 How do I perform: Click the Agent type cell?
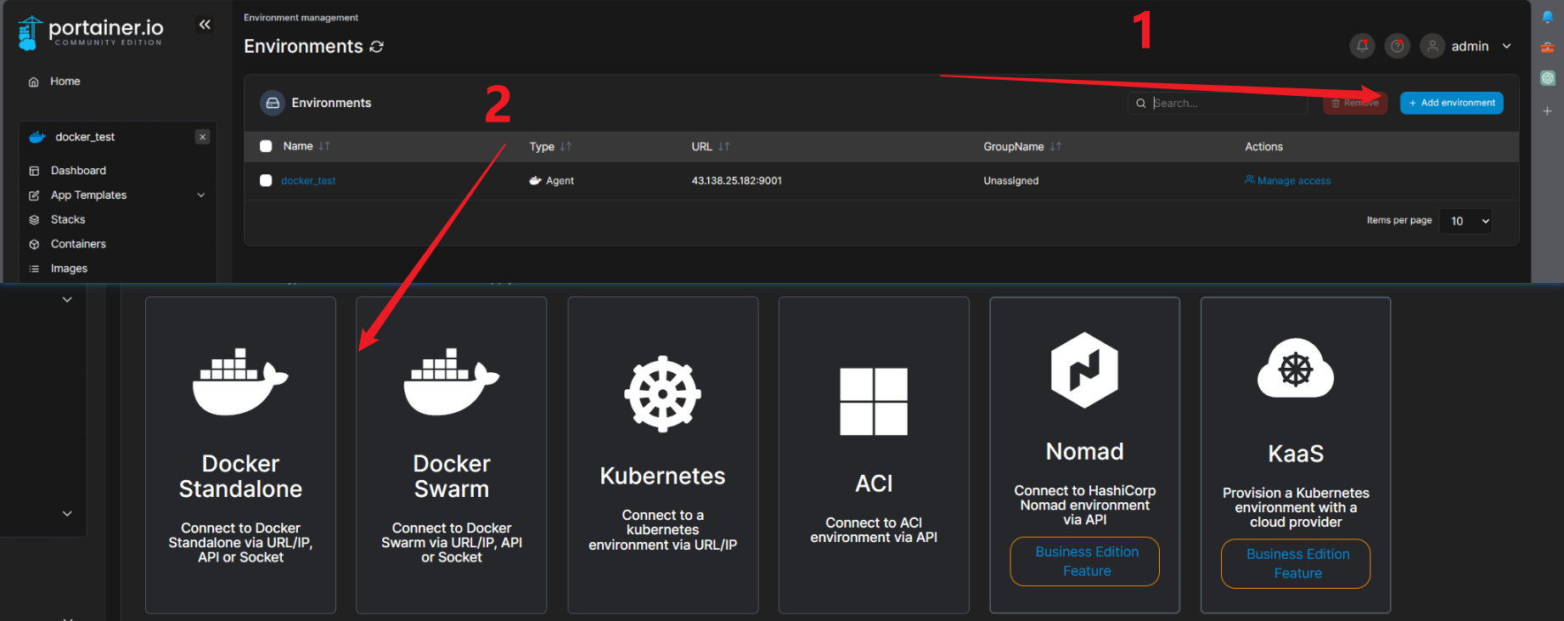(552, 181)
